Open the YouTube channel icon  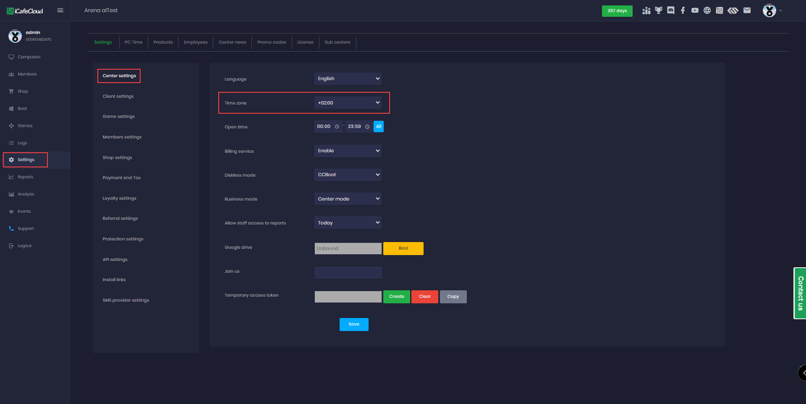pyautogui.click(x=695, y=10)
